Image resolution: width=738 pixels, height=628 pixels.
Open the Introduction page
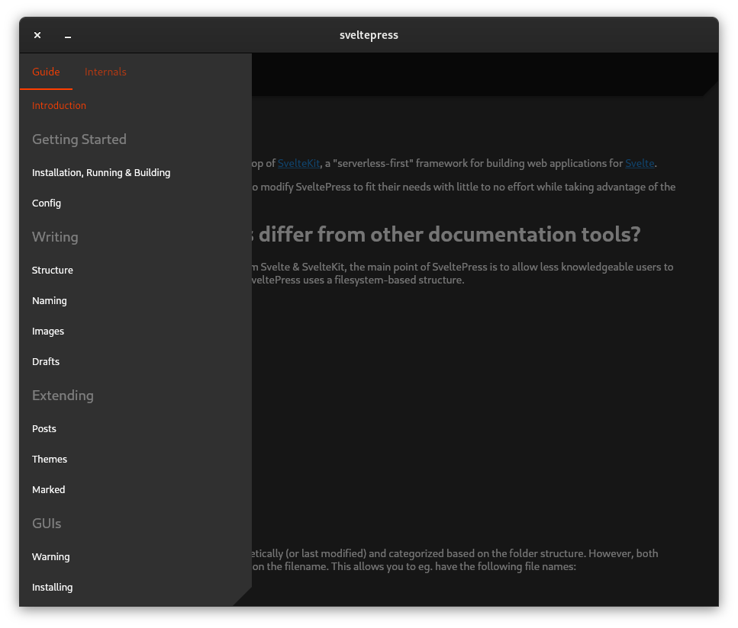(59, 106)
